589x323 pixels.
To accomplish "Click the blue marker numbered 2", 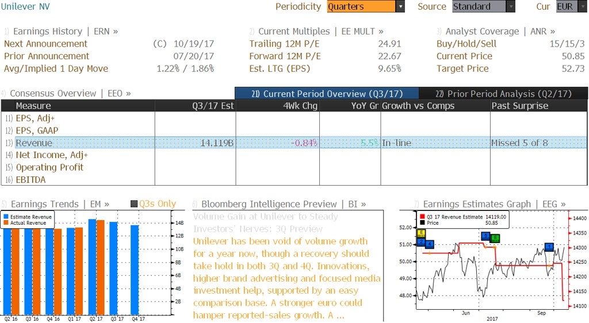I will (x=422, y=242).
